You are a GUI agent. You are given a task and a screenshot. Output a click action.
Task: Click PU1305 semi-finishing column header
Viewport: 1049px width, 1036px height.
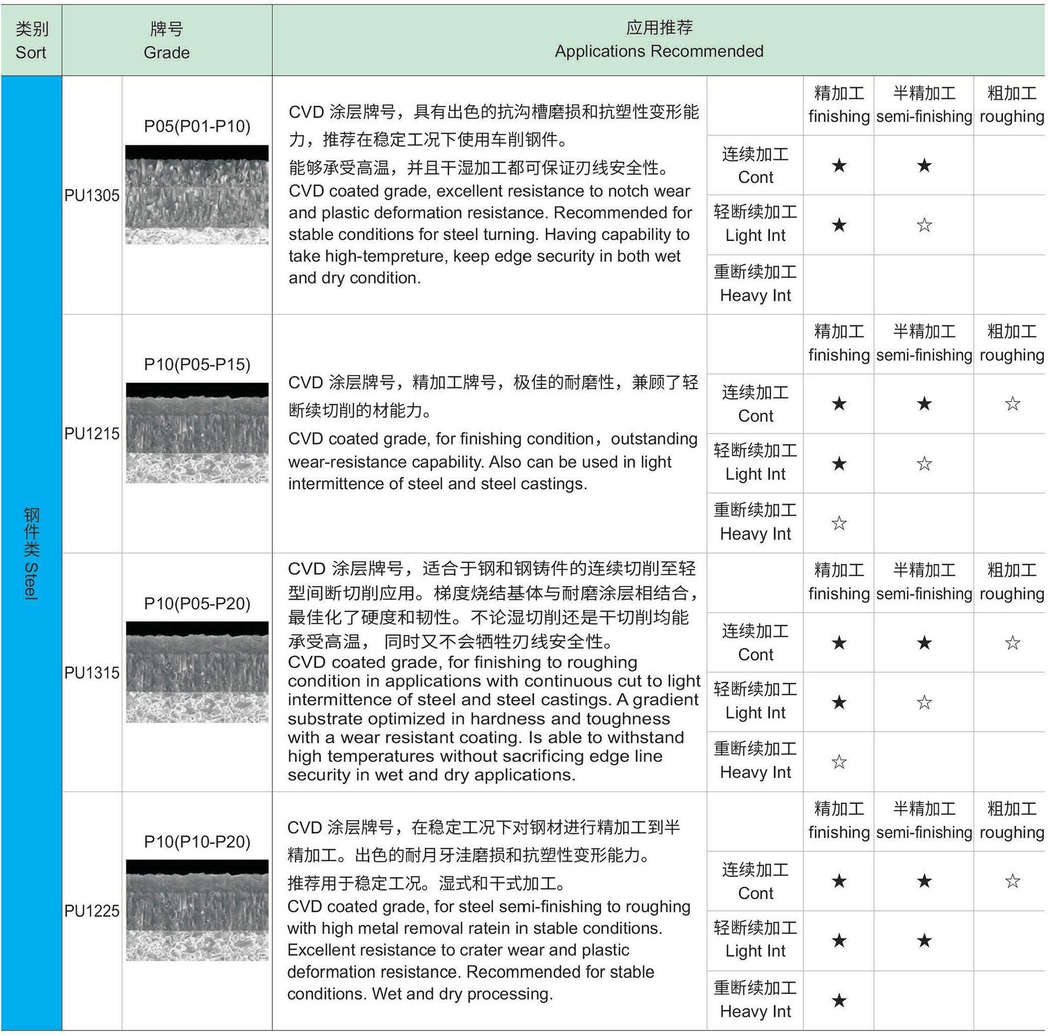coord(924,104)
